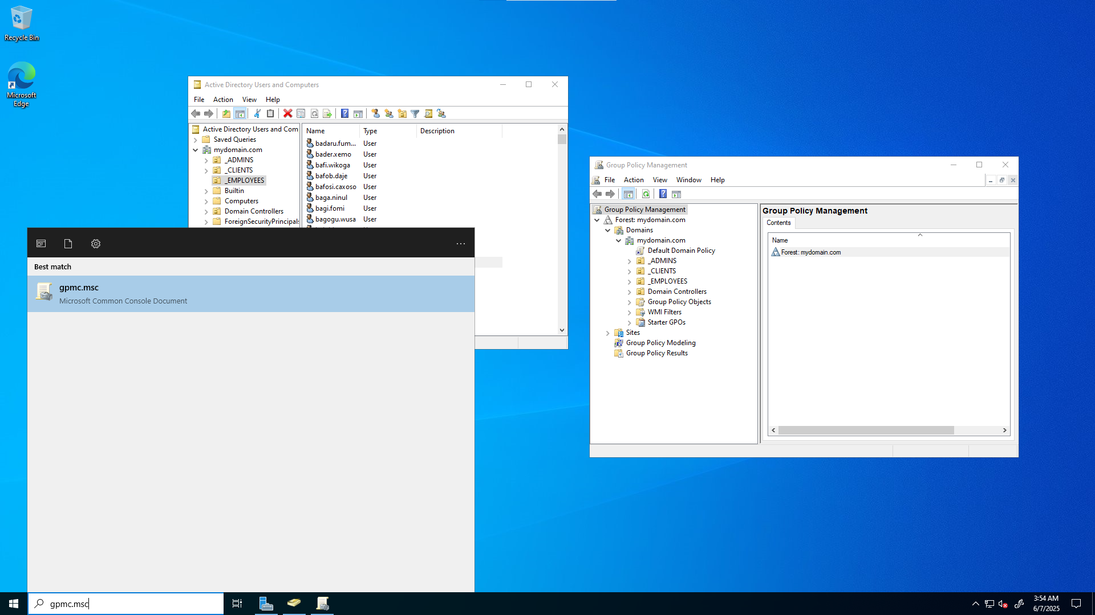Image resolution: width=1095 pixels, height=615 pixels.
Task: Expand Sites node in Group Policy
Action: click(x=608, y=333)
